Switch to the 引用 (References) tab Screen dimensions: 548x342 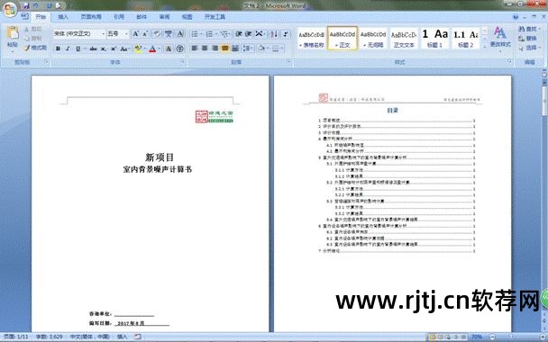pos(119,17)
